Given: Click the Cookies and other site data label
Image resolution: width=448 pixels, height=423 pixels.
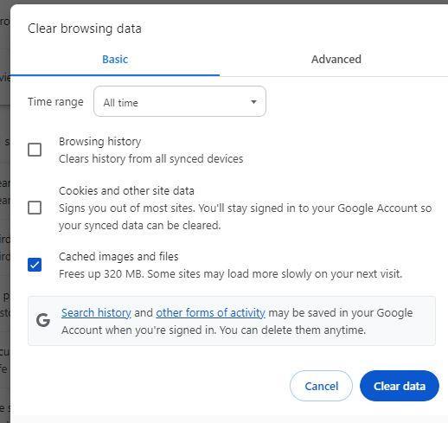Looking at the screenshot, I should point(126,191).
